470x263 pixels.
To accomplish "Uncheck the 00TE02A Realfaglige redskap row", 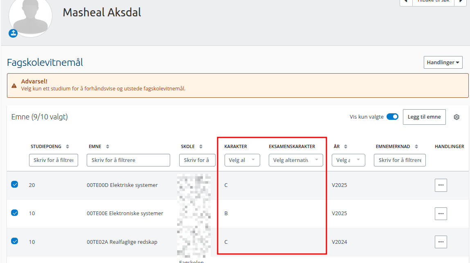I will 14,241.
